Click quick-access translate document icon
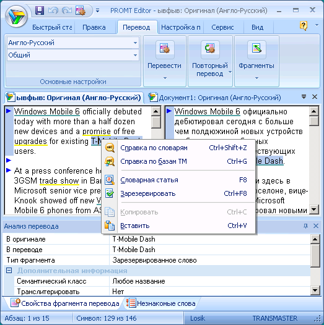The image size is (324, 325). click(81, 11)
